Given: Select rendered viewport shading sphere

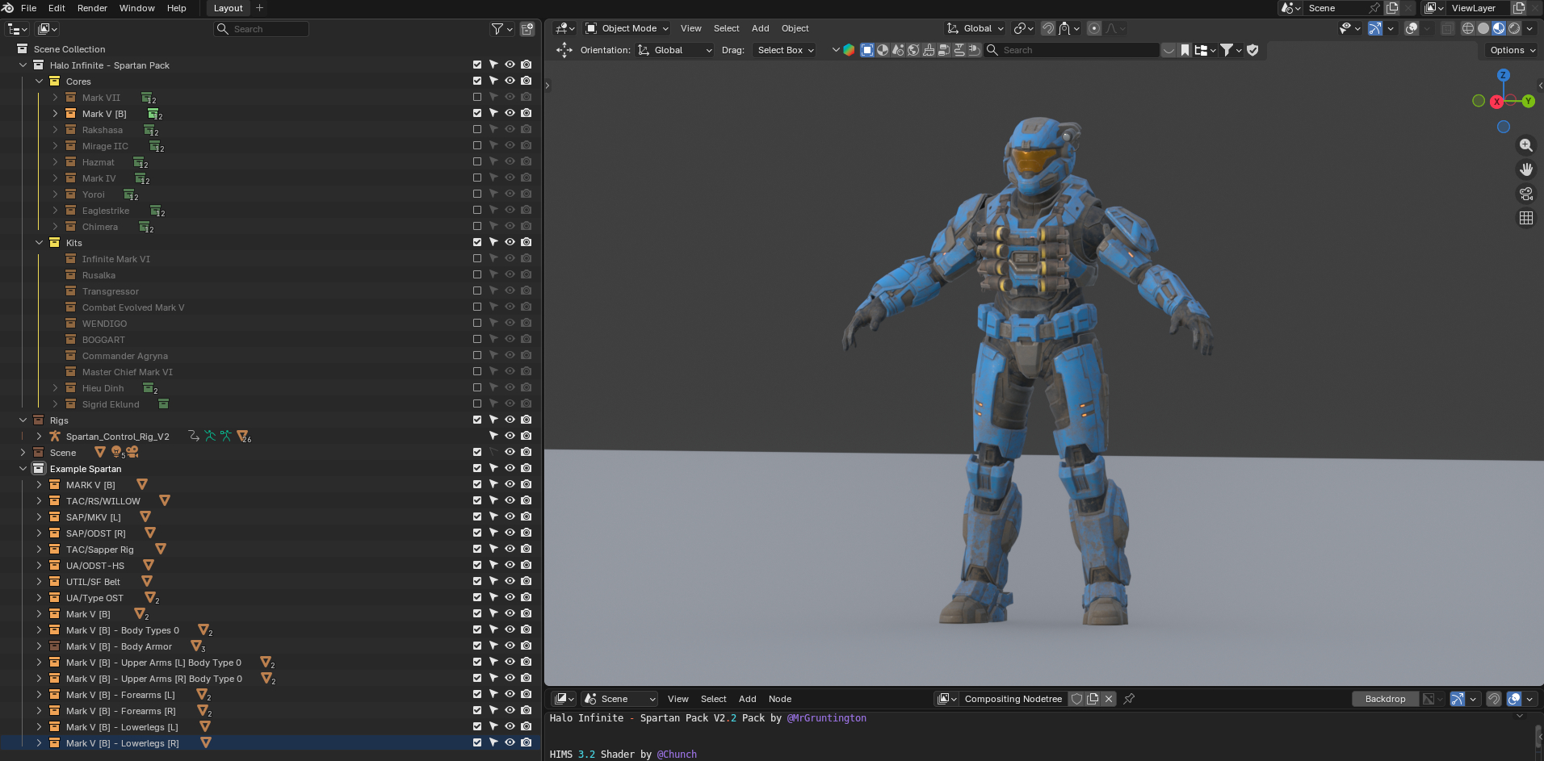Looking at the screenshot, I should (x=1514, y=28).
